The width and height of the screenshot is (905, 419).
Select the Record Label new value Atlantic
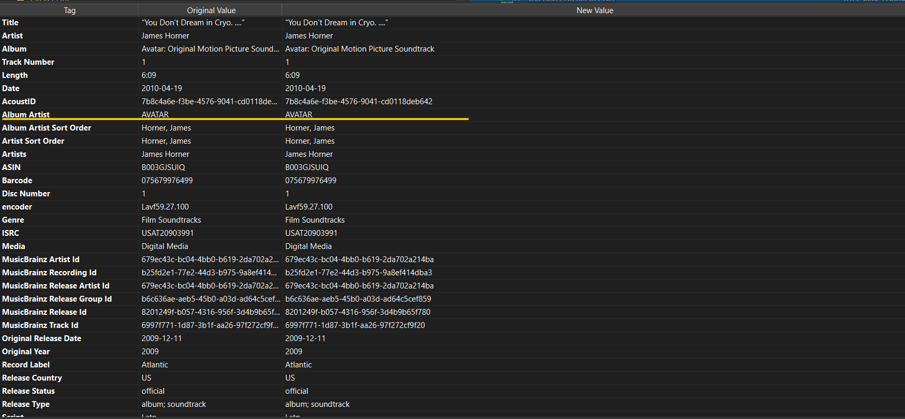(298, 365)
